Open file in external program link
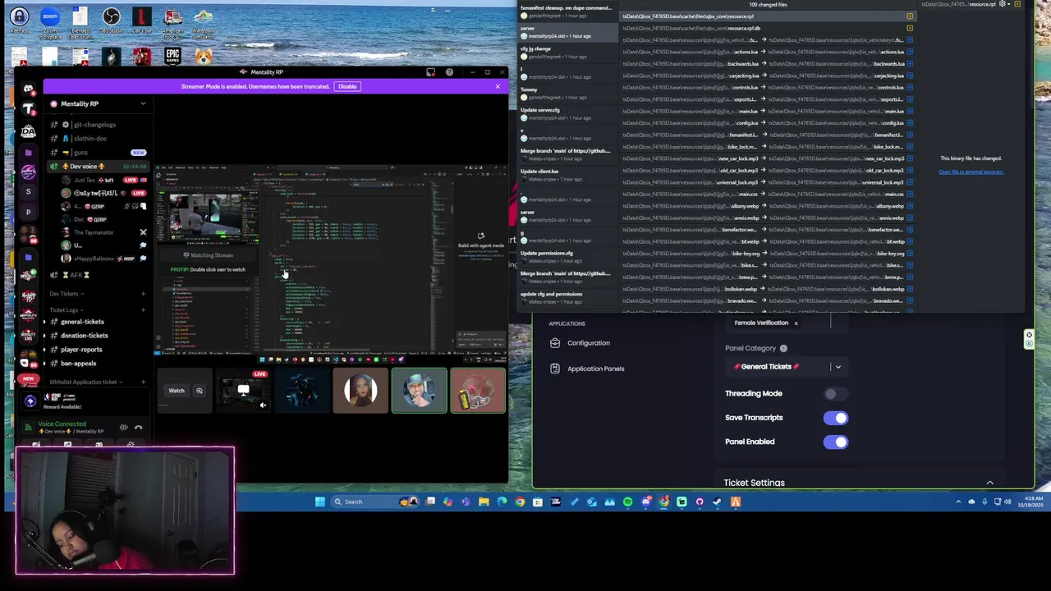The image size is (1051, 591). [x=971, y=172]
